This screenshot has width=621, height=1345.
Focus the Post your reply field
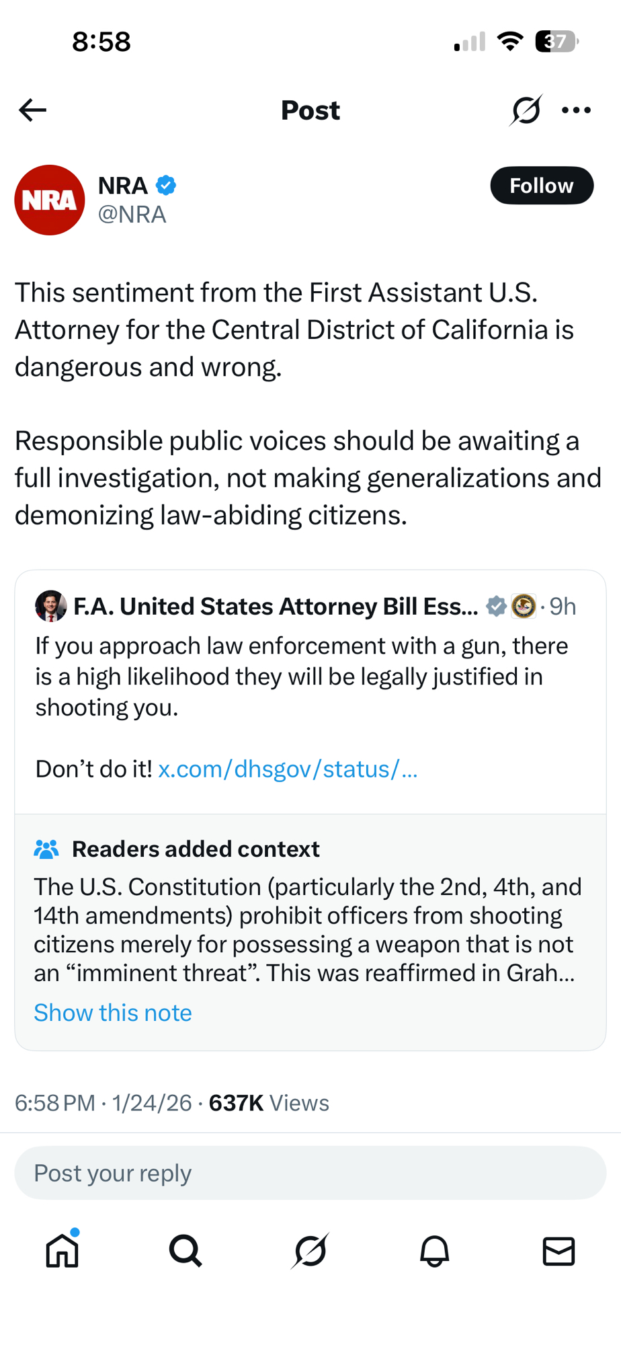[310, 1173]
